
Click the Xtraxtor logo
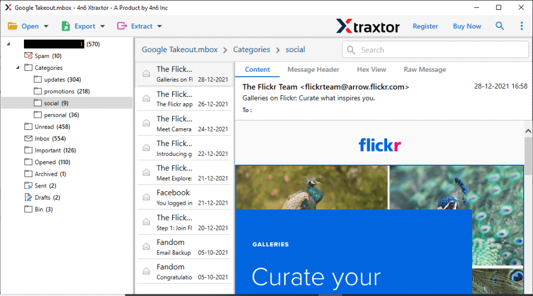(368, 26)
